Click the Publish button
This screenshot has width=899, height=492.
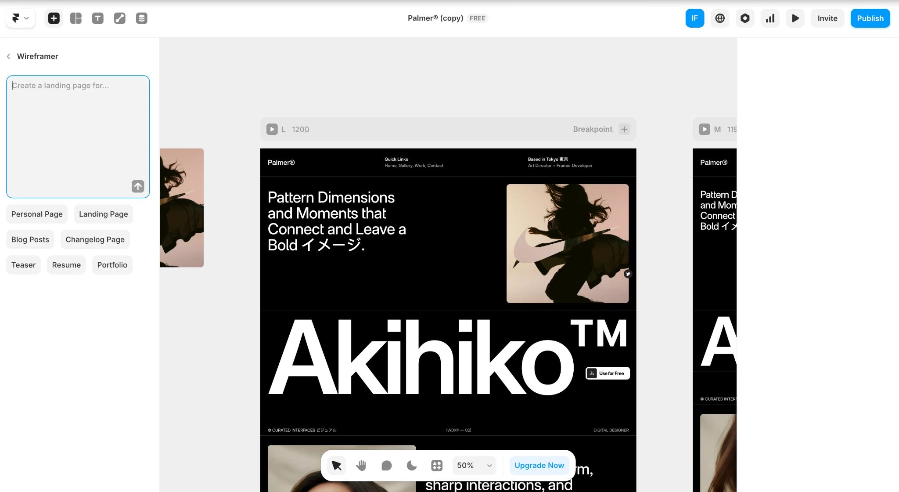coord(870,18)
